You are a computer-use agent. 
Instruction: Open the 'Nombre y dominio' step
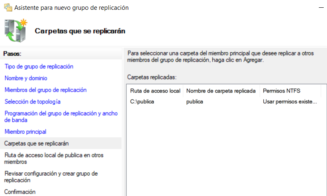click(26, 78)
